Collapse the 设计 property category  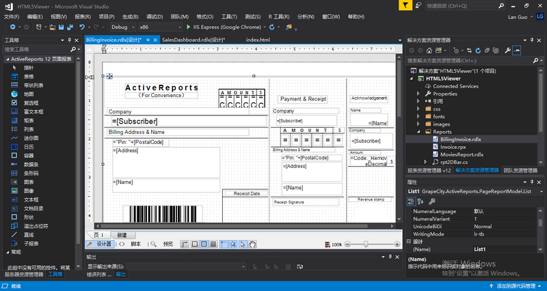coord(409,242)
